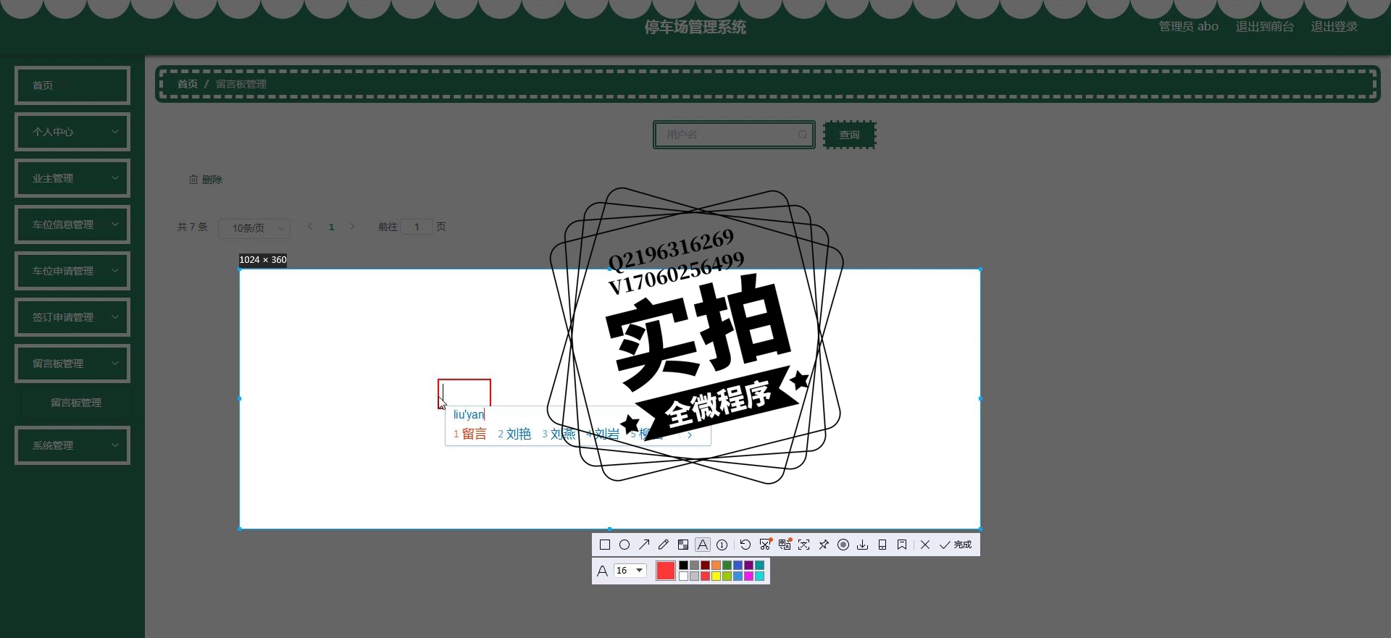The width and height of the screenshot is (1391, 638).
Task: Expand the 业主管理 menu
Action: [72, 178]
